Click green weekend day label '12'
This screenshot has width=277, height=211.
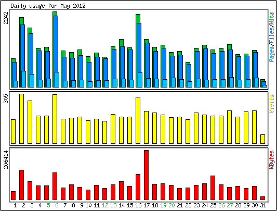point(105,205)
